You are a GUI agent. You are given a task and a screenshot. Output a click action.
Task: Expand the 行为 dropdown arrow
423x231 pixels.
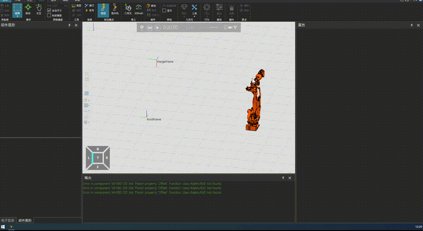[x=207, y=16]
